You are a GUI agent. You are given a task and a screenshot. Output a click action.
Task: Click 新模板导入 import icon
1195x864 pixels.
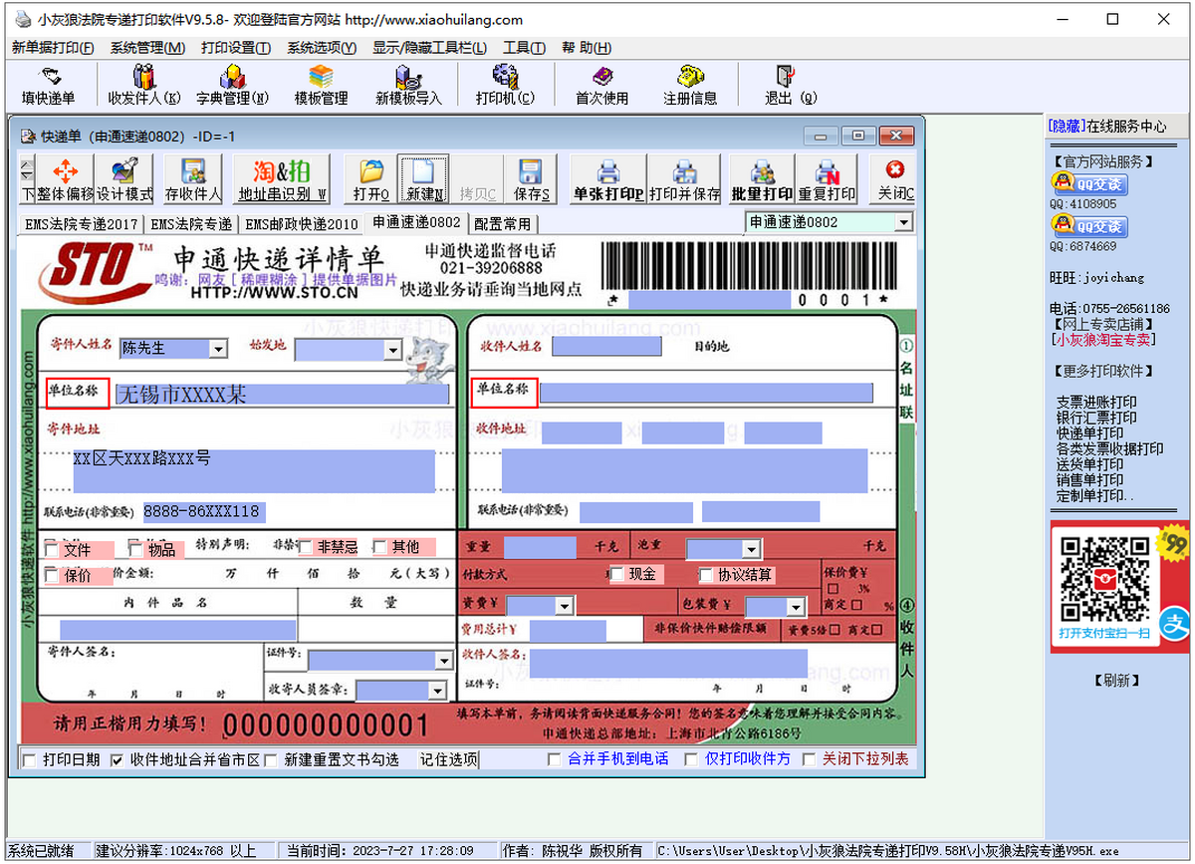coord(408,86)
